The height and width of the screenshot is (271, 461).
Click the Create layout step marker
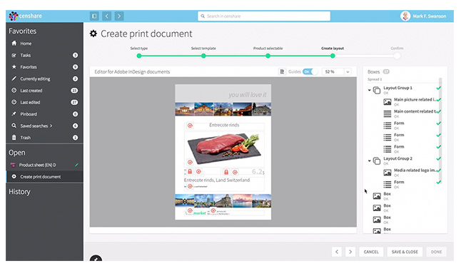(333, 56)
